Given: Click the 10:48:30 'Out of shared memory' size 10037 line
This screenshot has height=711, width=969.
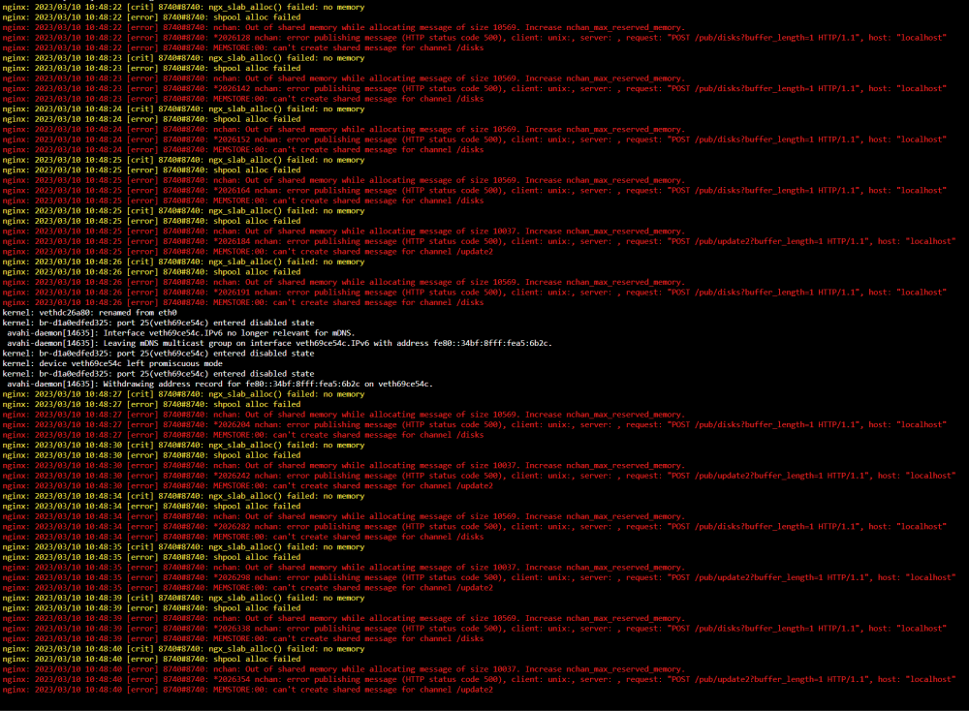Looking at the screenshot, I should coord(344,466).
